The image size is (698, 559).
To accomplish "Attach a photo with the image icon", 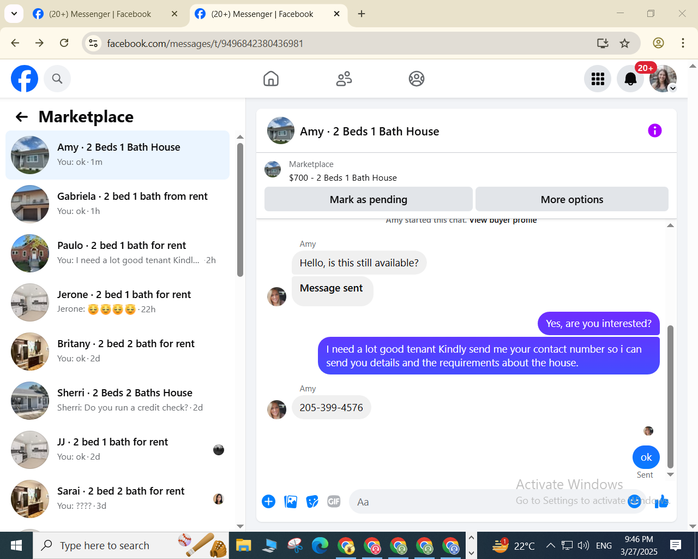I will 291,501.
